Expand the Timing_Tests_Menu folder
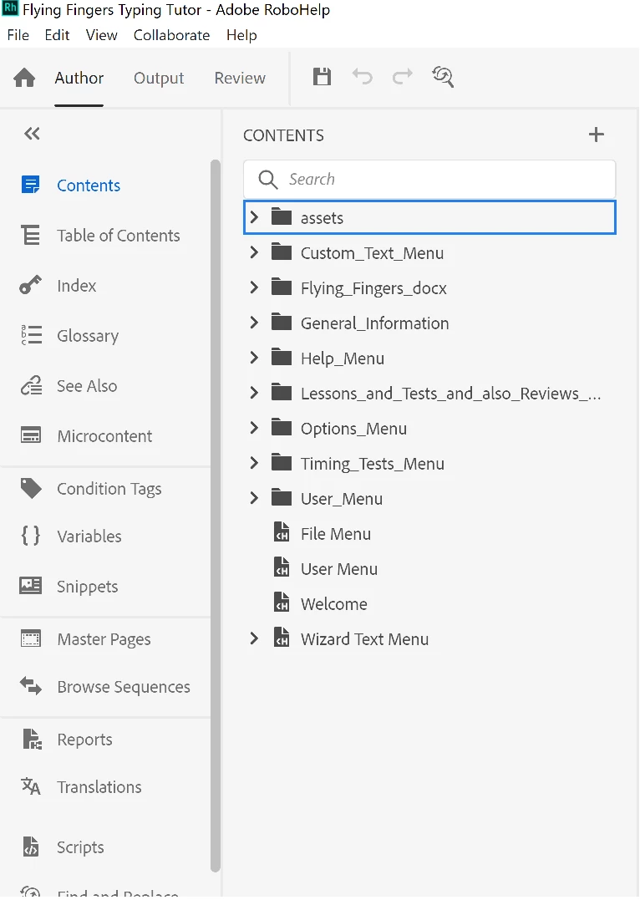This screenshot has height=900, width=640. tap(254, 463)
